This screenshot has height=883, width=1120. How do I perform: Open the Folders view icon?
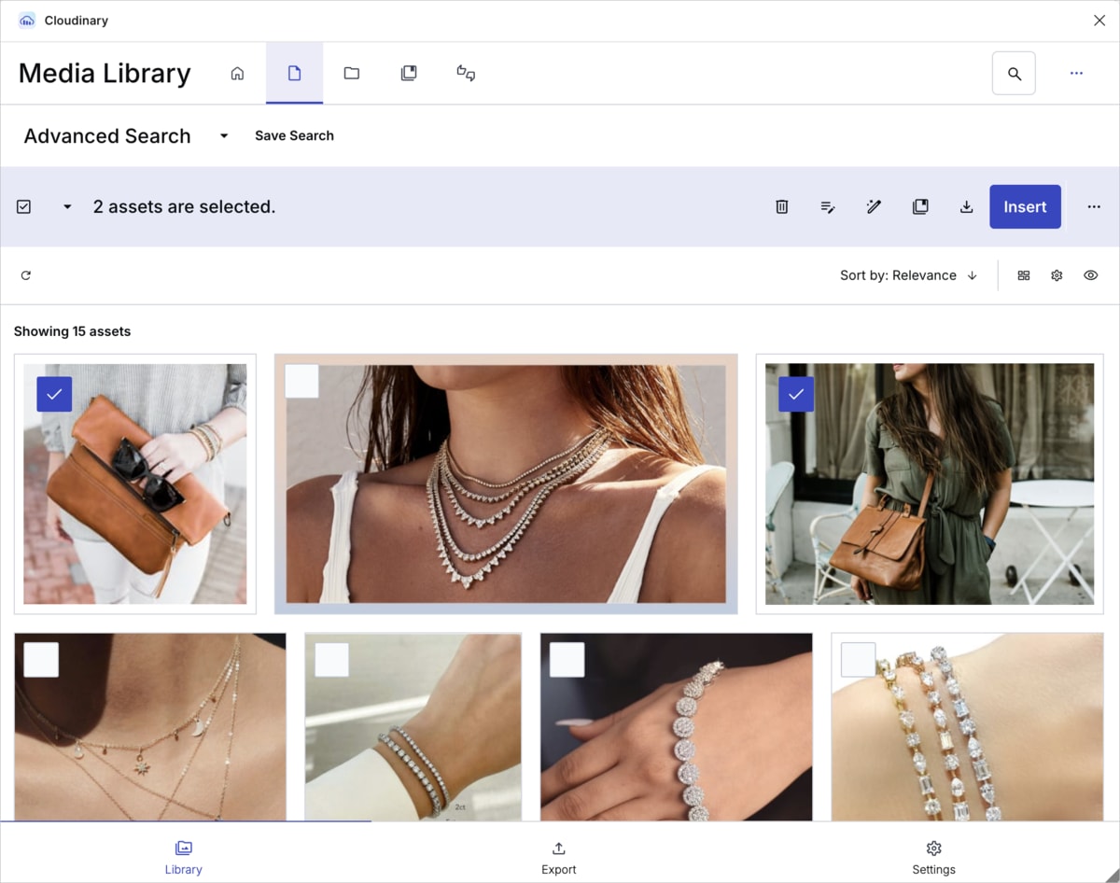coord(351,74)
